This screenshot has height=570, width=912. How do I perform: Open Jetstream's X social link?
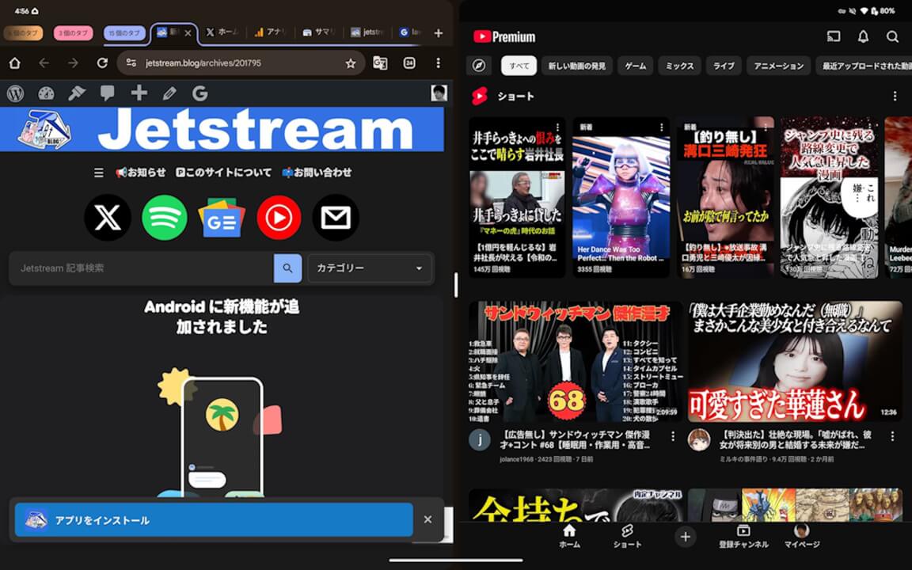point(108,218)
